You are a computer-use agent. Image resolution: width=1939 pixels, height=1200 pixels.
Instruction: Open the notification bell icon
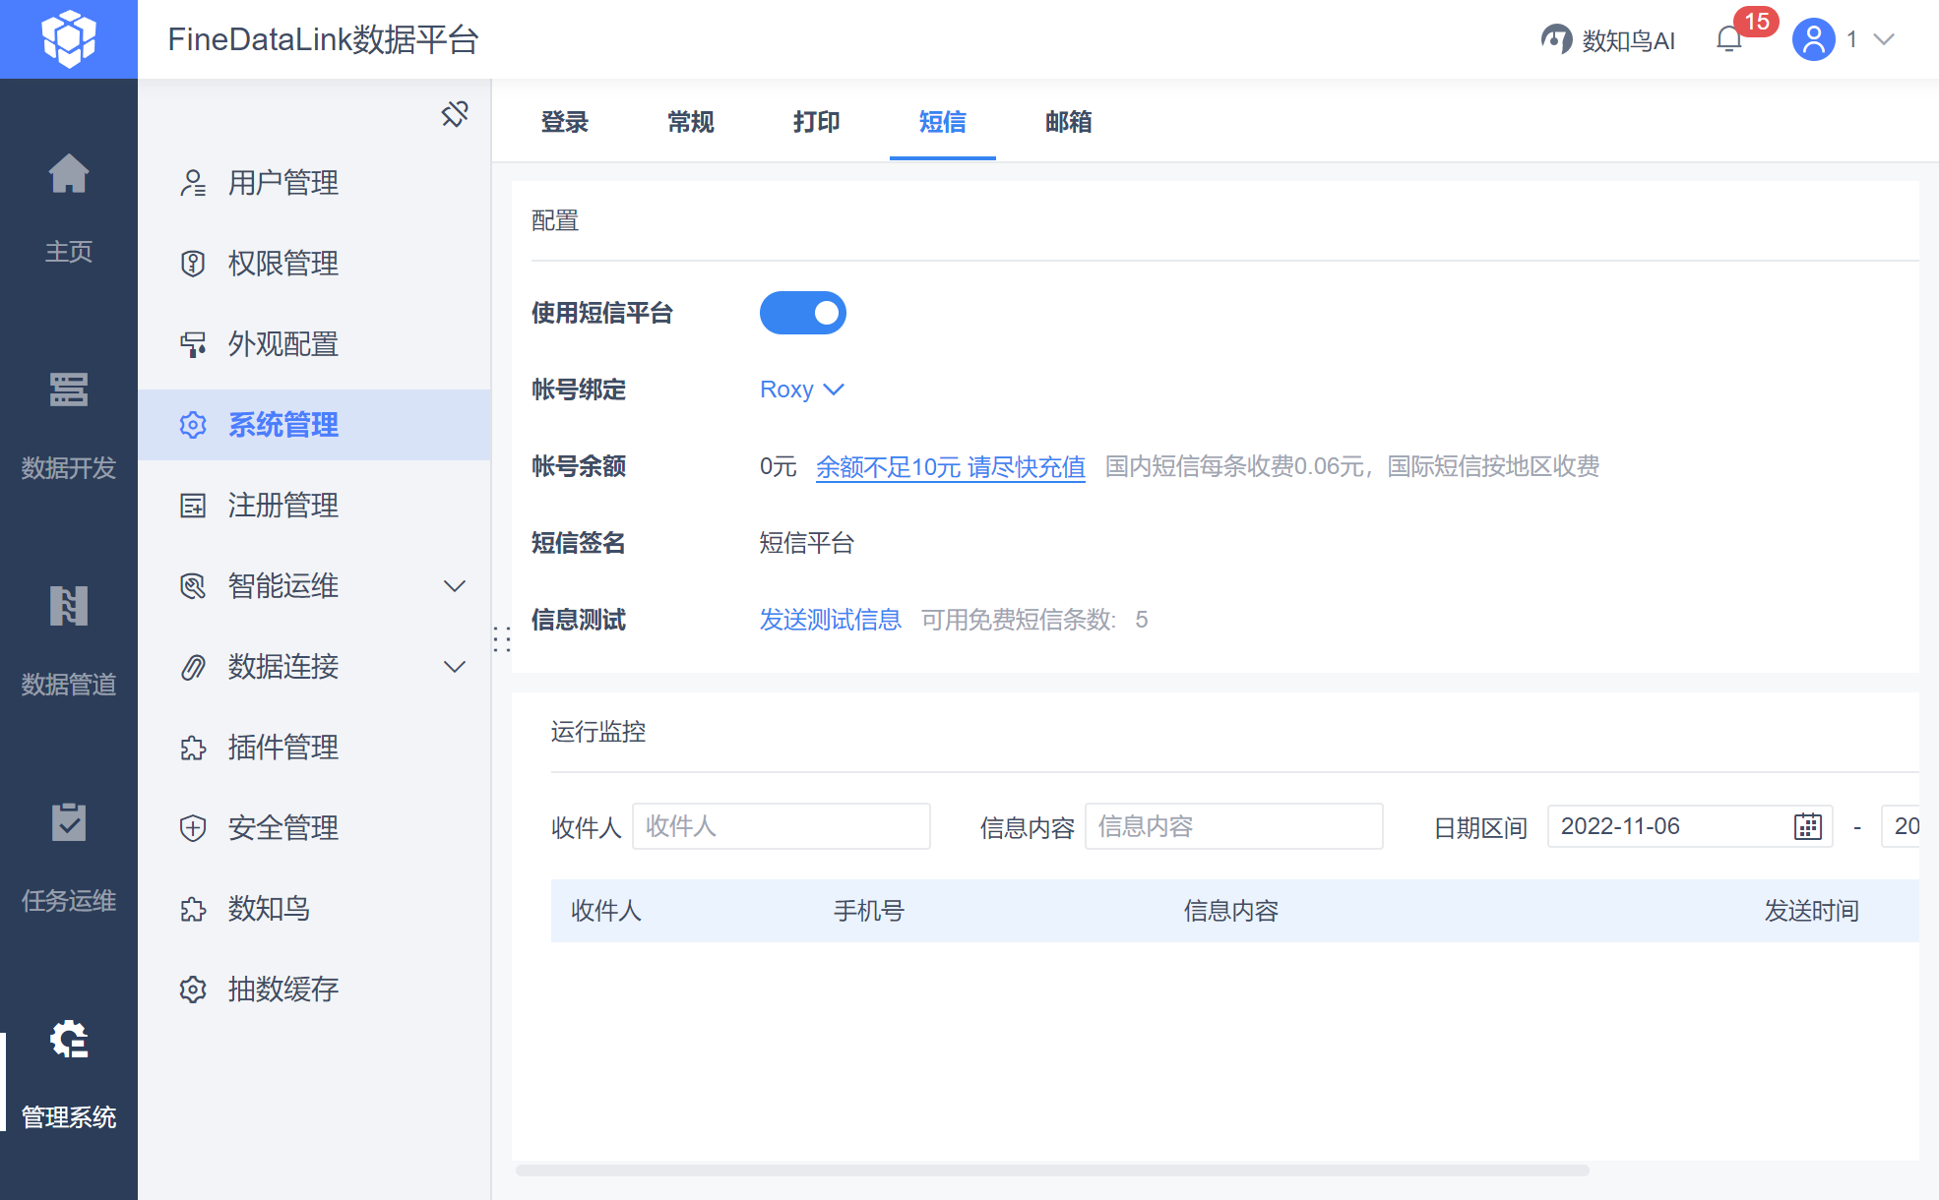1728,40
